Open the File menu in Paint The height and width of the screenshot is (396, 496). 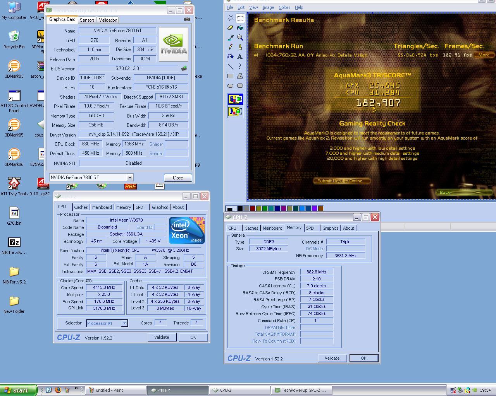230,7
